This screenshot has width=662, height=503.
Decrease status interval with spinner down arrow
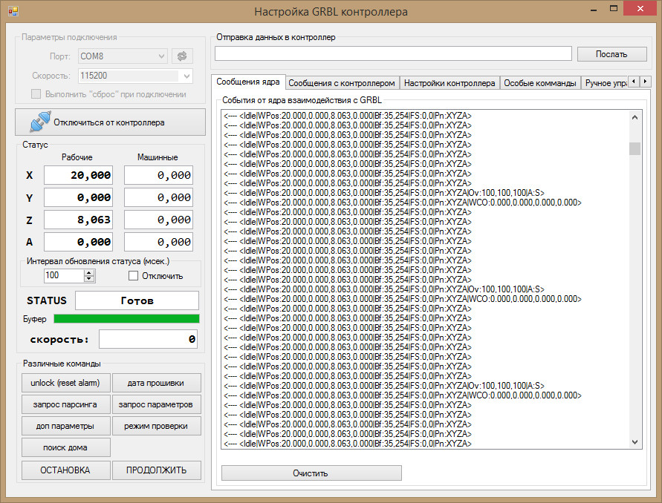pyautogui.click(x=88, y=279)
